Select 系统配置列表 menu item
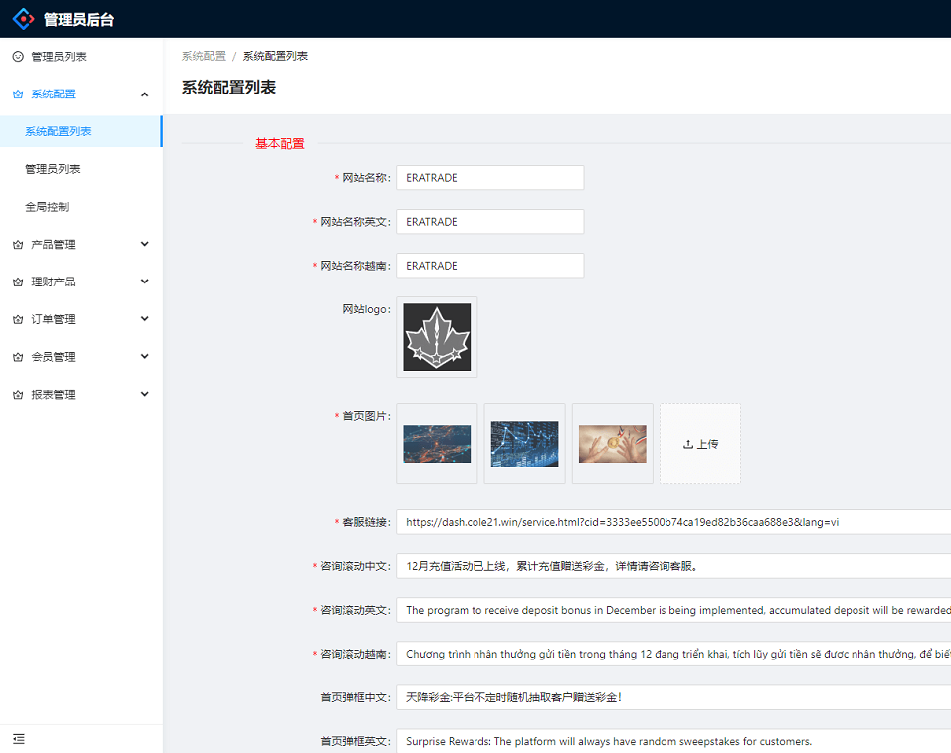 (x=58, y=132)
